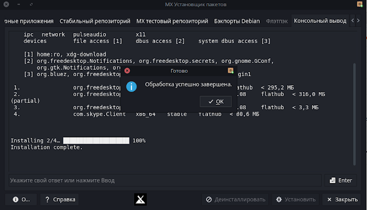Click the Деинсталлировать button
This screenshot has width=367, height=210.
235,199
